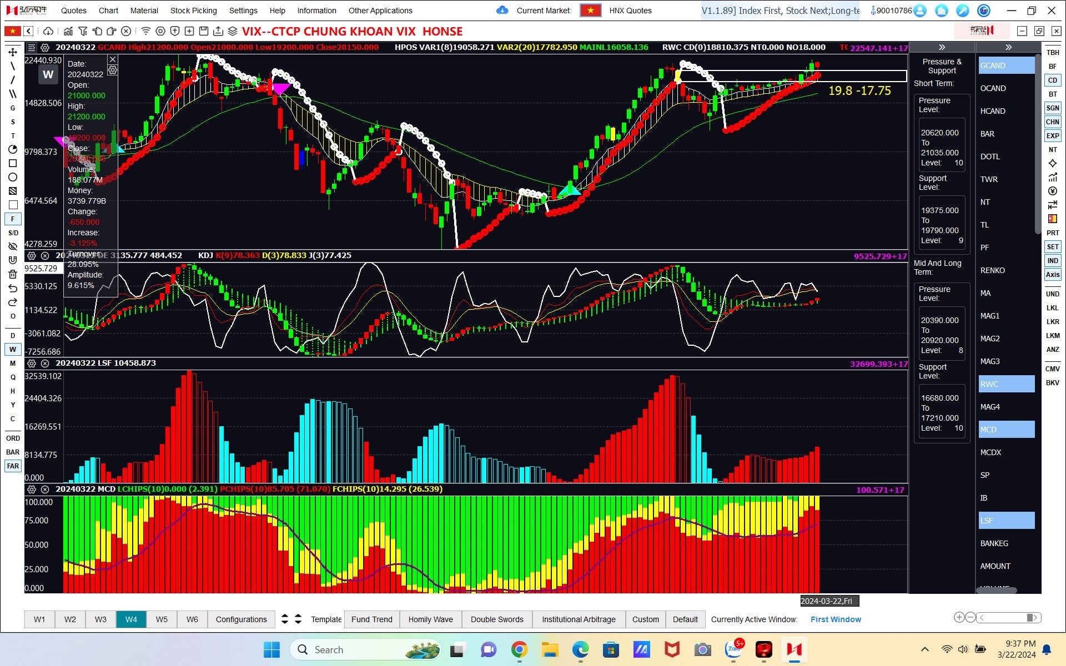Delete drawings with the trash can icon

point(13,274)
